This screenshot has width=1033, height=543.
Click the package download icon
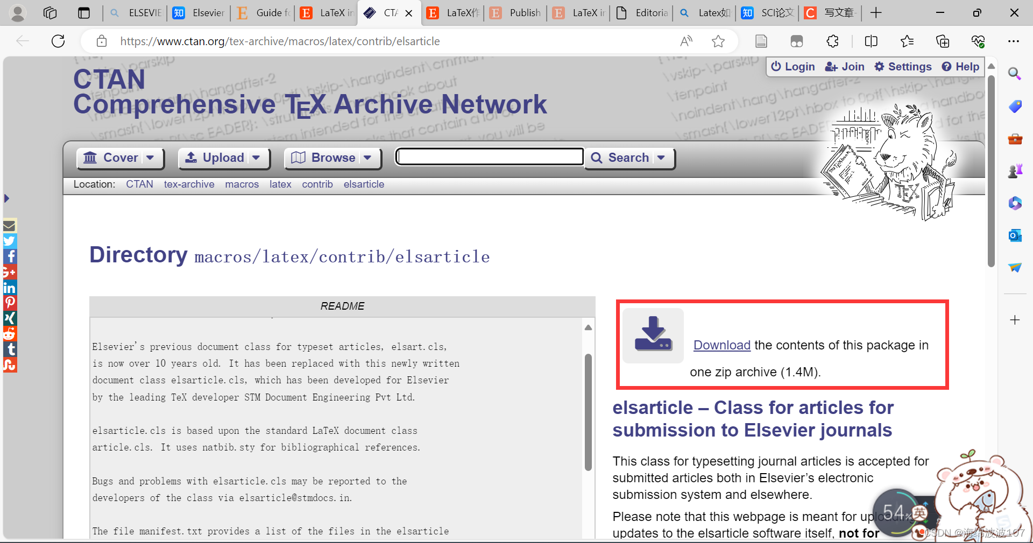coord(653,335)
